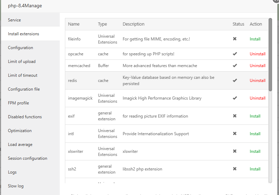The height and width of the screenshot is (195, 279).
Task: Click the checkmark status icon for redis
Action: tap(235, 81)
